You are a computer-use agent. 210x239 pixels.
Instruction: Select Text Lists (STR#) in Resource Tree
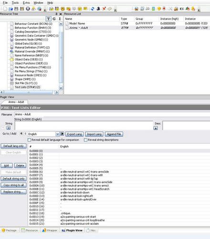click(27, 87)
